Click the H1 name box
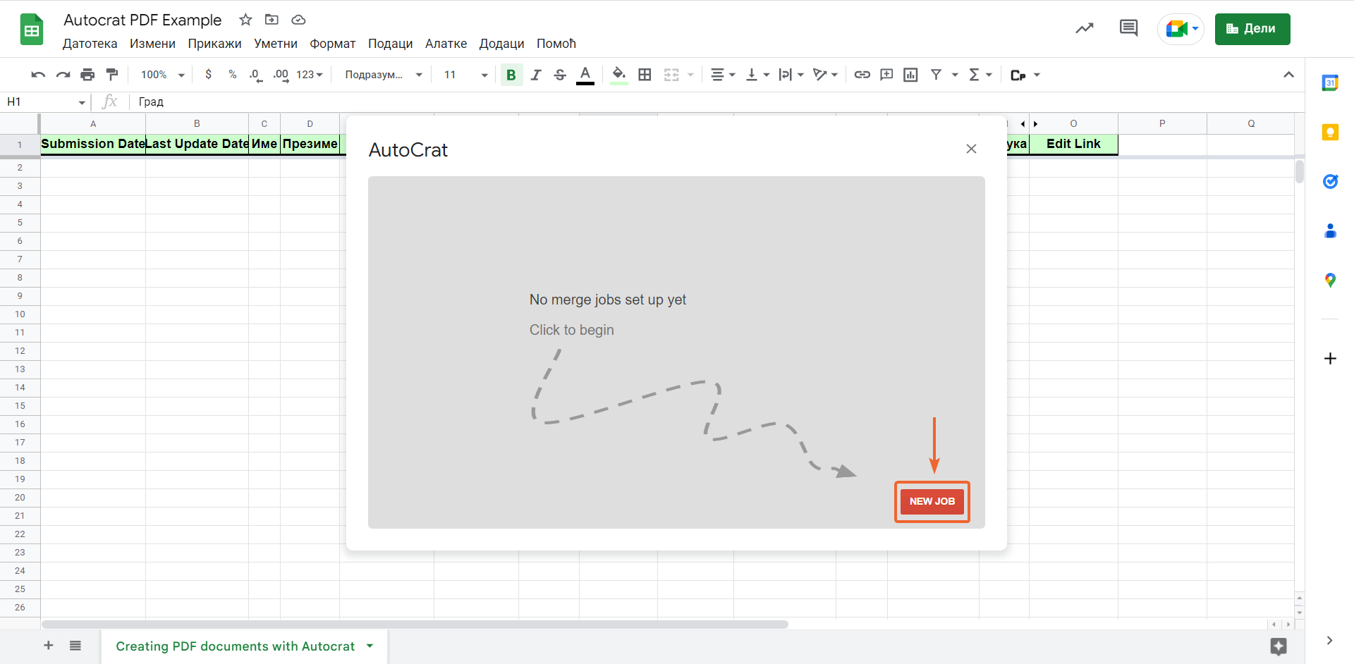This screenshot has height=664, width=1354. point(46,102)
